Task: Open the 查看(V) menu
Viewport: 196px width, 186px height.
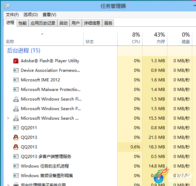Action: pos(49,15)
